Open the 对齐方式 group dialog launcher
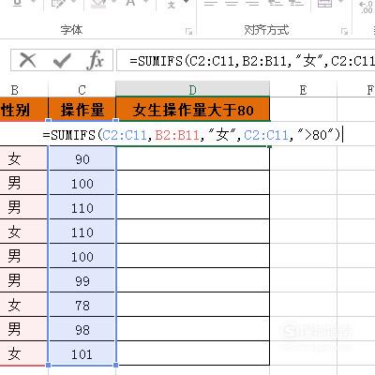 point(344,31)
